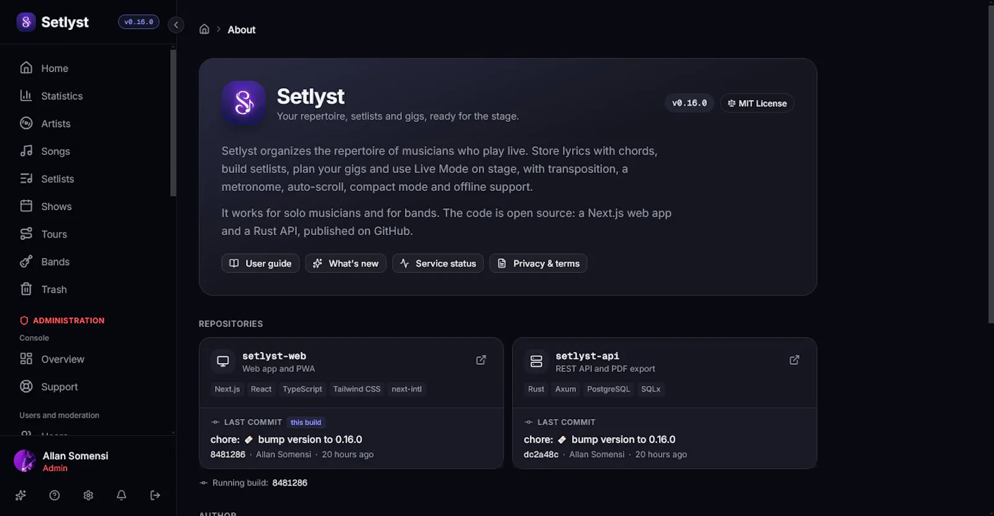Collapse the sidebar with the chevron button
The image size is (994, 516).
click(x=176, y=25)
